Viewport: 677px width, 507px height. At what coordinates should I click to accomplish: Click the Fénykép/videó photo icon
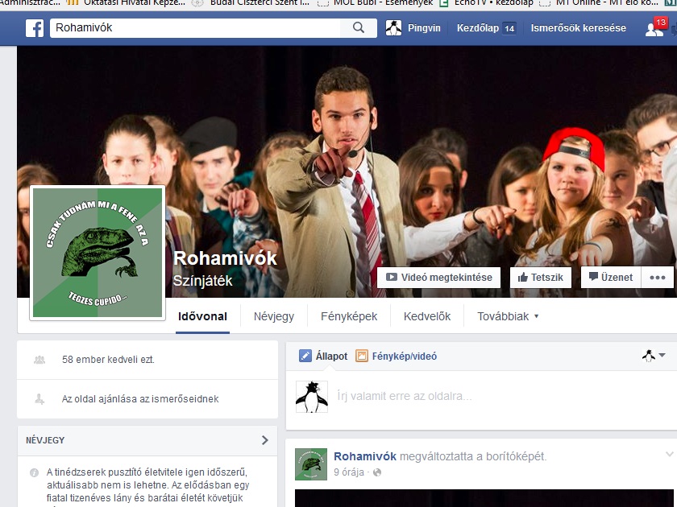click(361, 356)
